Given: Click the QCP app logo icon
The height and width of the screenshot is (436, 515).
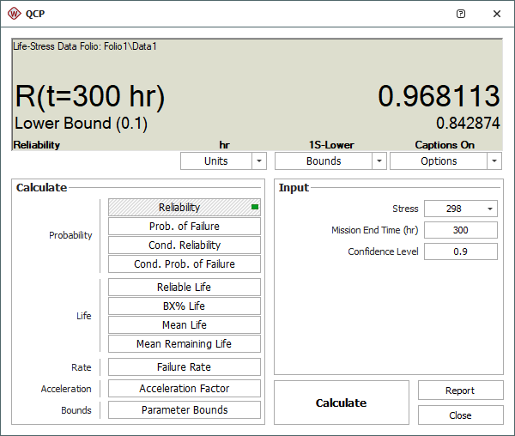Looking at the screenshot, I should click(x=15, y=14).
